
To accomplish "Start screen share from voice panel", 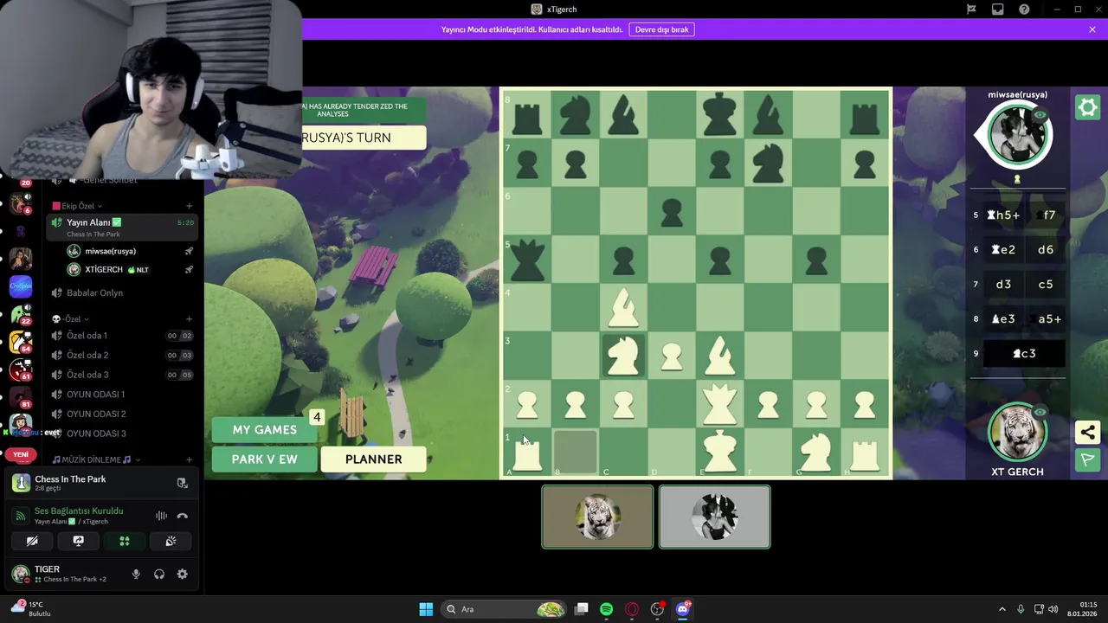I will [x=78, y=541].
